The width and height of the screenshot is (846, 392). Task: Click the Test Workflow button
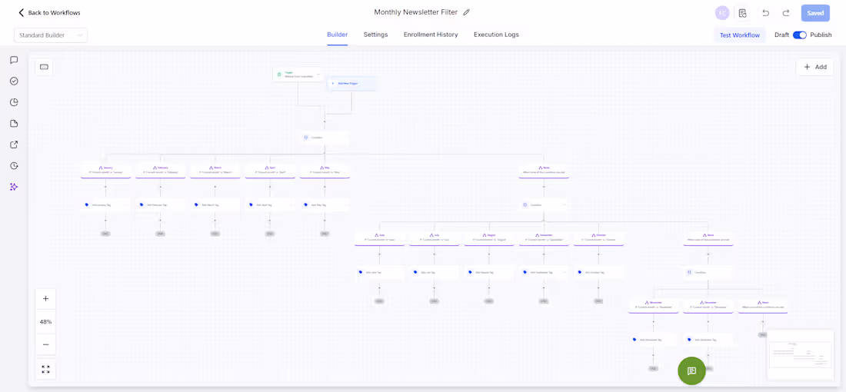[x=740, y=35]
